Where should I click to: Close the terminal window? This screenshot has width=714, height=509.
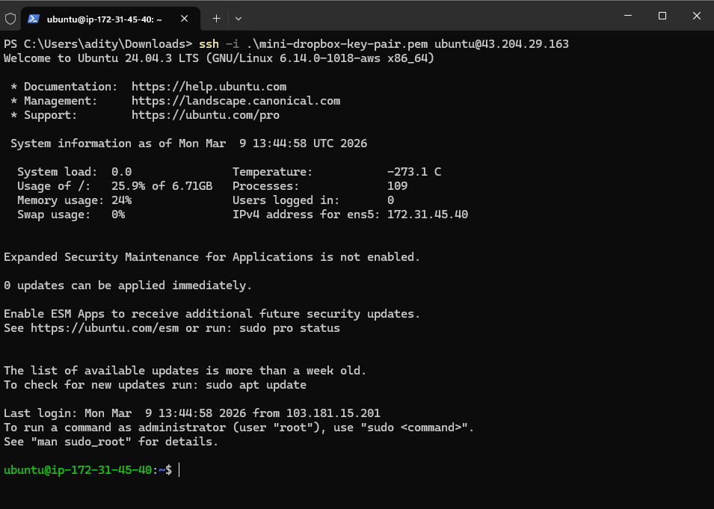coord(697,16)
